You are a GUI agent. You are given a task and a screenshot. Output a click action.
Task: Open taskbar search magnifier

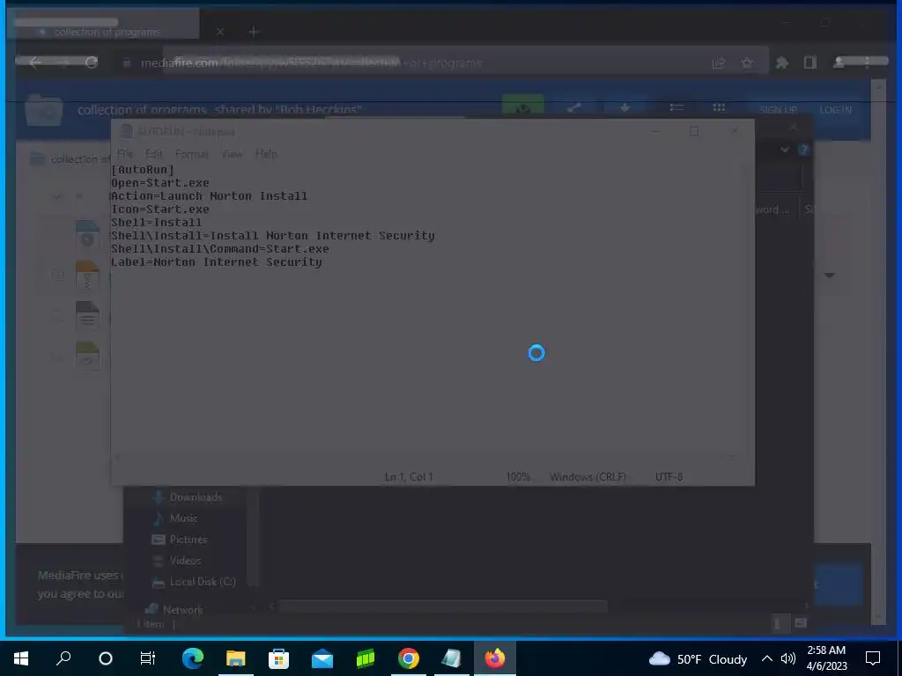63,658
